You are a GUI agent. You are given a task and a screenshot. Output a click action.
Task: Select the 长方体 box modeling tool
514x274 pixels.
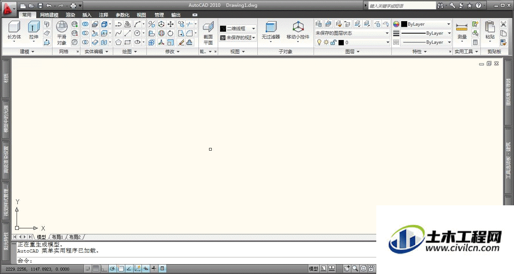point(14,30)
